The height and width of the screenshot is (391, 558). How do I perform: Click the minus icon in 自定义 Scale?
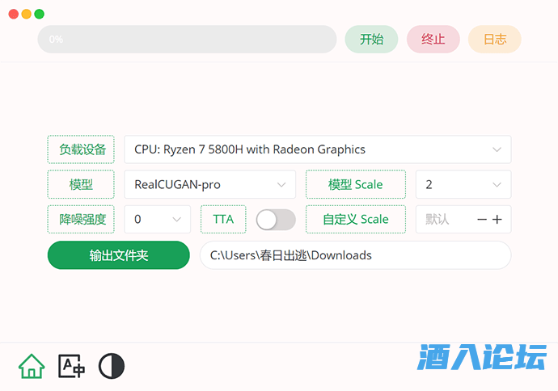pos(482,220)
